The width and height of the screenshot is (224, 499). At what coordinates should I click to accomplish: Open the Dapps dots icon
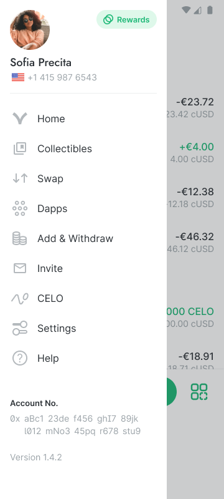(20, 208)
